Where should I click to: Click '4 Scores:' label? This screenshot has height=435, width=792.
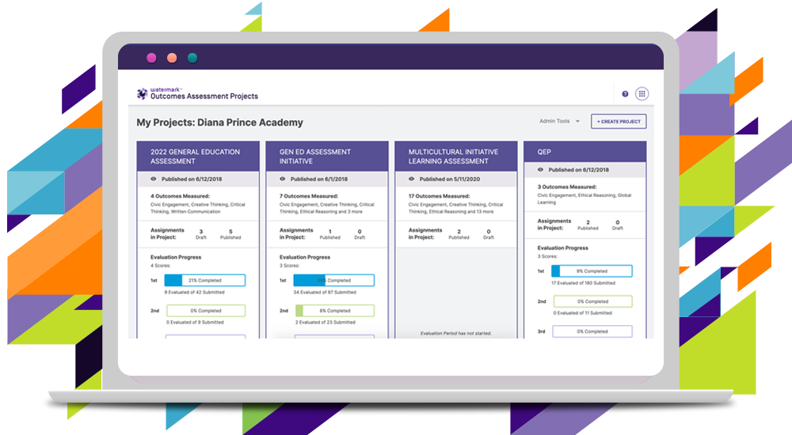(x=161, y=266)
